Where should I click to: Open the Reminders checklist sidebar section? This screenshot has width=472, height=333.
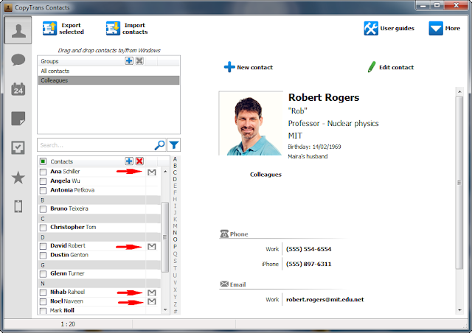click(18, 147)
